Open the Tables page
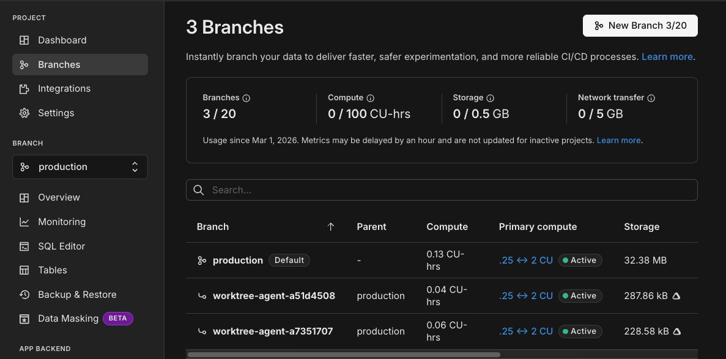726x359 pixels. 80,270
